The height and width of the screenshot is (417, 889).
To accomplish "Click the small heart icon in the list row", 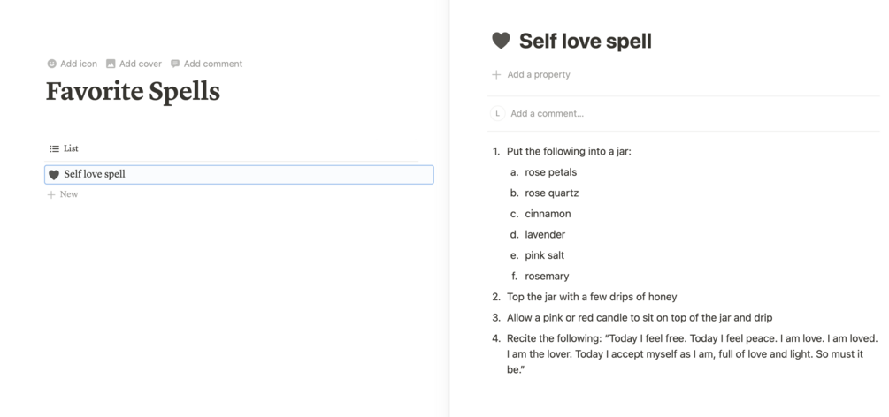I will coord(54,175).
